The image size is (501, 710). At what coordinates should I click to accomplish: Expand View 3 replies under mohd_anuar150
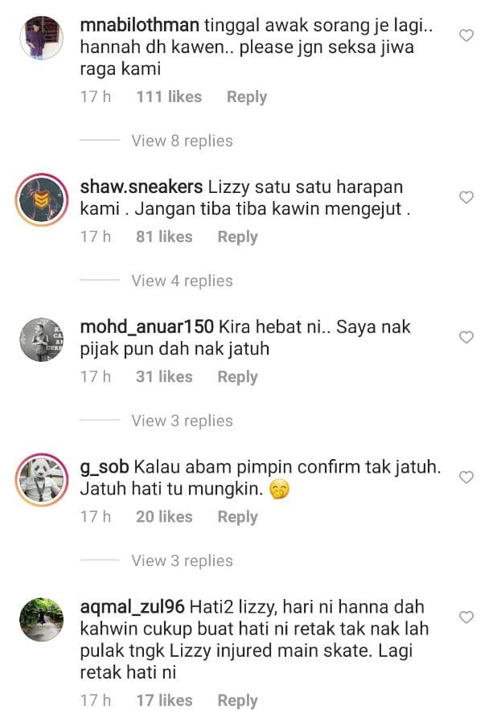coord(182,421)
